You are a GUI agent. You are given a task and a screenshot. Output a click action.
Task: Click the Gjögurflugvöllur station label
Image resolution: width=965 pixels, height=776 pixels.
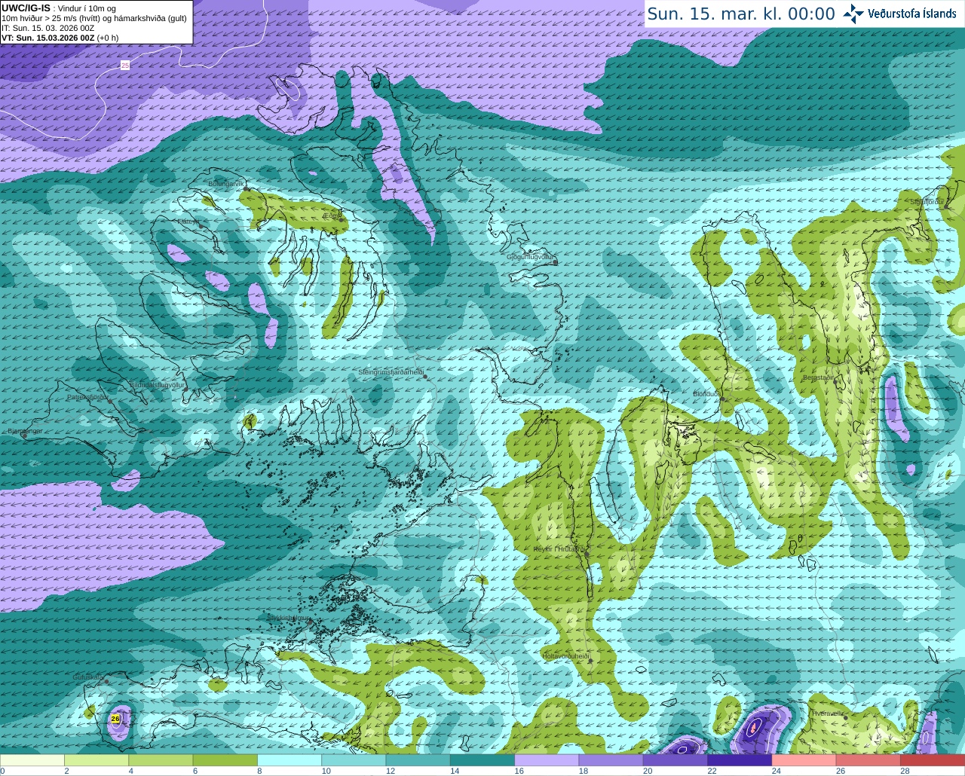530,257
